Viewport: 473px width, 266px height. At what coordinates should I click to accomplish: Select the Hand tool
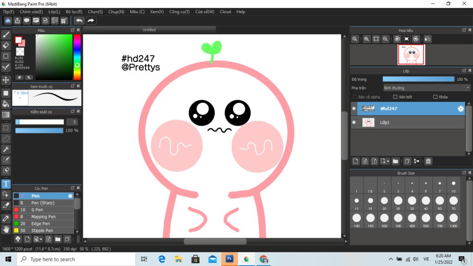coord(6,230)
